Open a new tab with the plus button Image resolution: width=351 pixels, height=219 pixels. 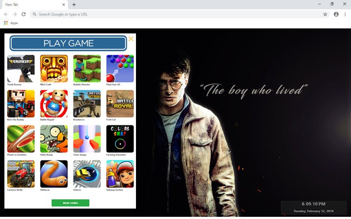click(x=74, y=4)
